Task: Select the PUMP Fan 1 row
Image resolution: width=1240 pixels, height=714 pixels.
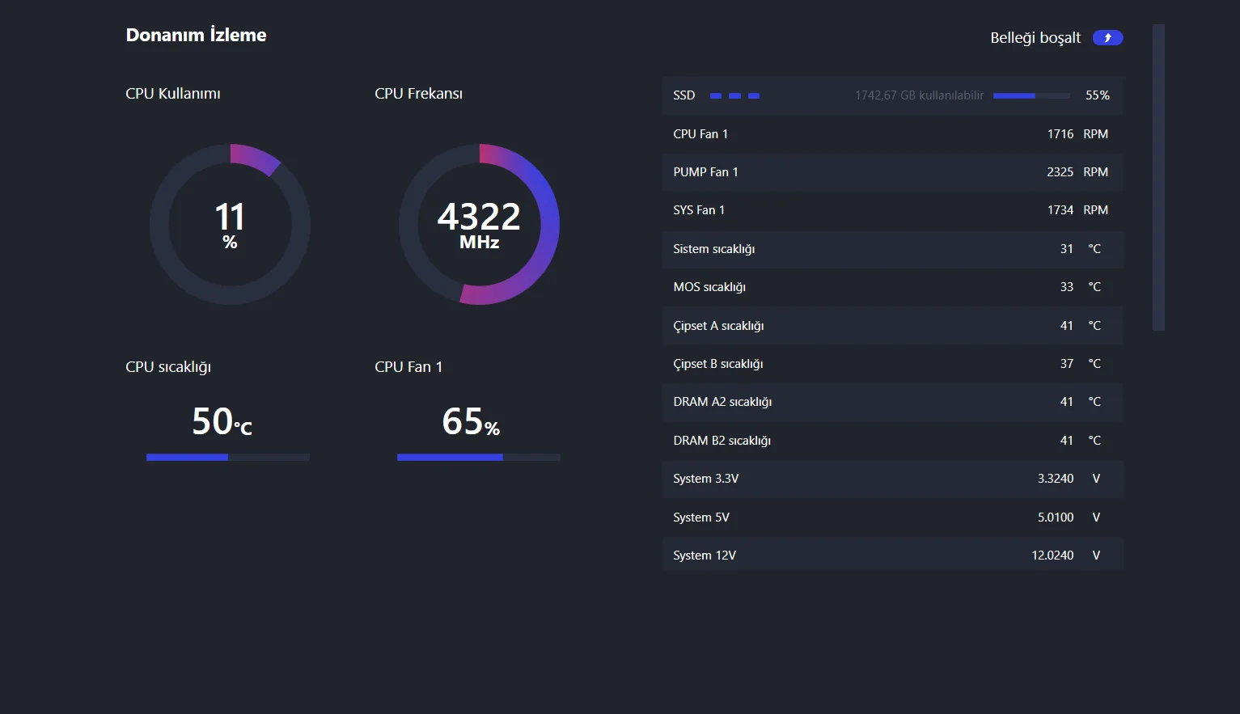Action: [x=891, y=172]
